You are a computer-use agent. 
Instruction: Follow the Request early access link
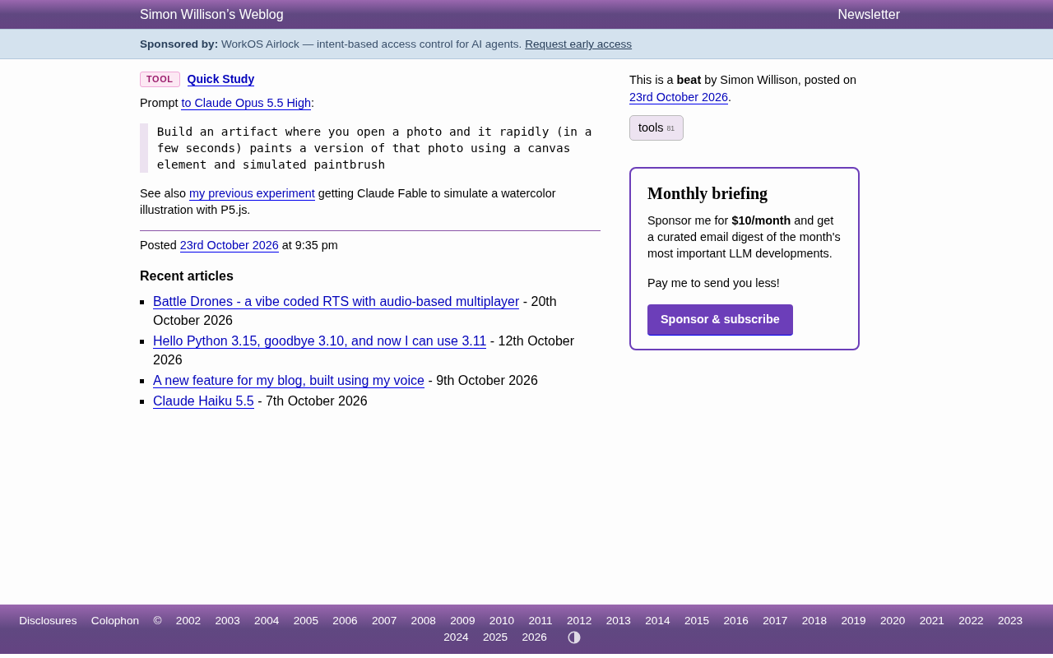(578, 44)
